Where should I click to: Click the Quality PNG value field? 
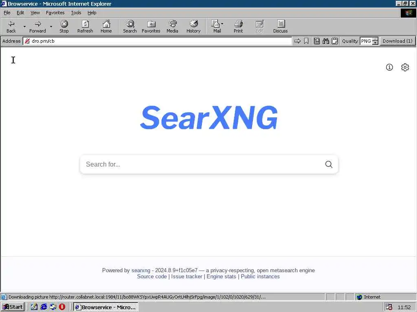click(366, 41)
